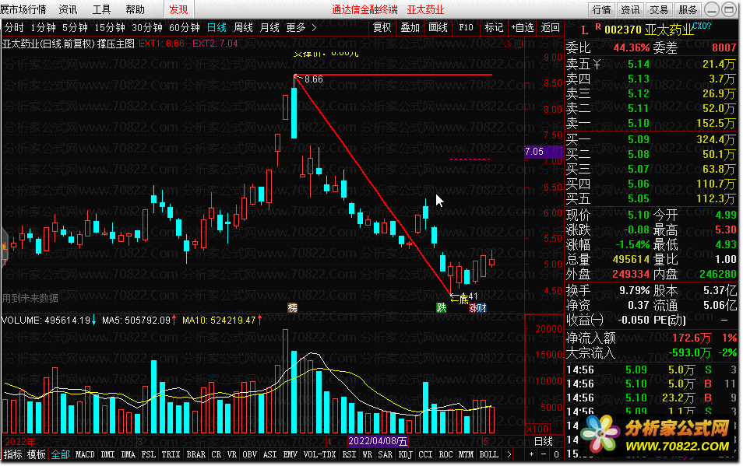
Task: Click the blue 财 marker icon
Action: [x=482, y=308]
